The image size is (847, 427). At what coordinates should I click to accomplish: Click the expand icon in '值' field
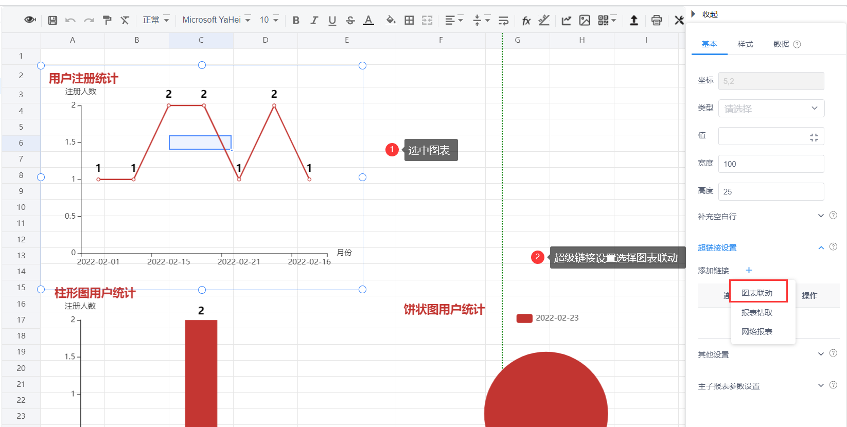[x=814, y=137]
